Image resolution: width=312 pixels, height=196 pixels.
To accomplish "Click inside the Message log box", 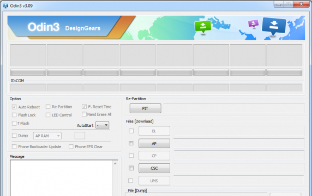I will point(62,178).
